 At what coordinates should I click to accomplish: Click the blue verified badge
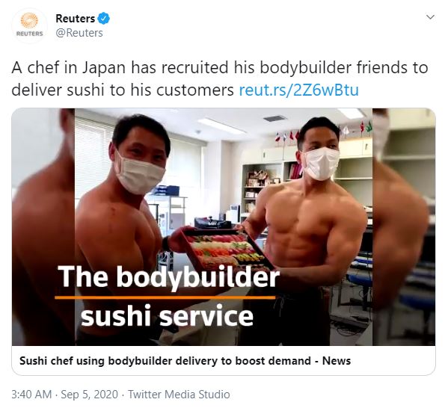pos(104,19)
